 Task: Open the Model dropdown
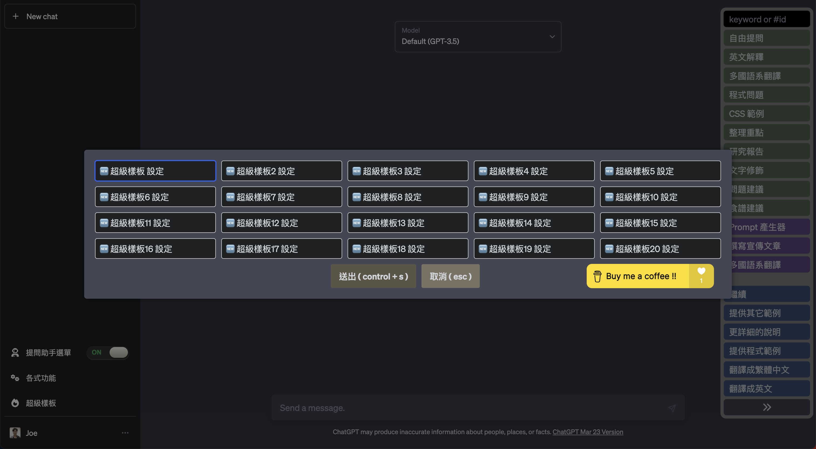478,37
